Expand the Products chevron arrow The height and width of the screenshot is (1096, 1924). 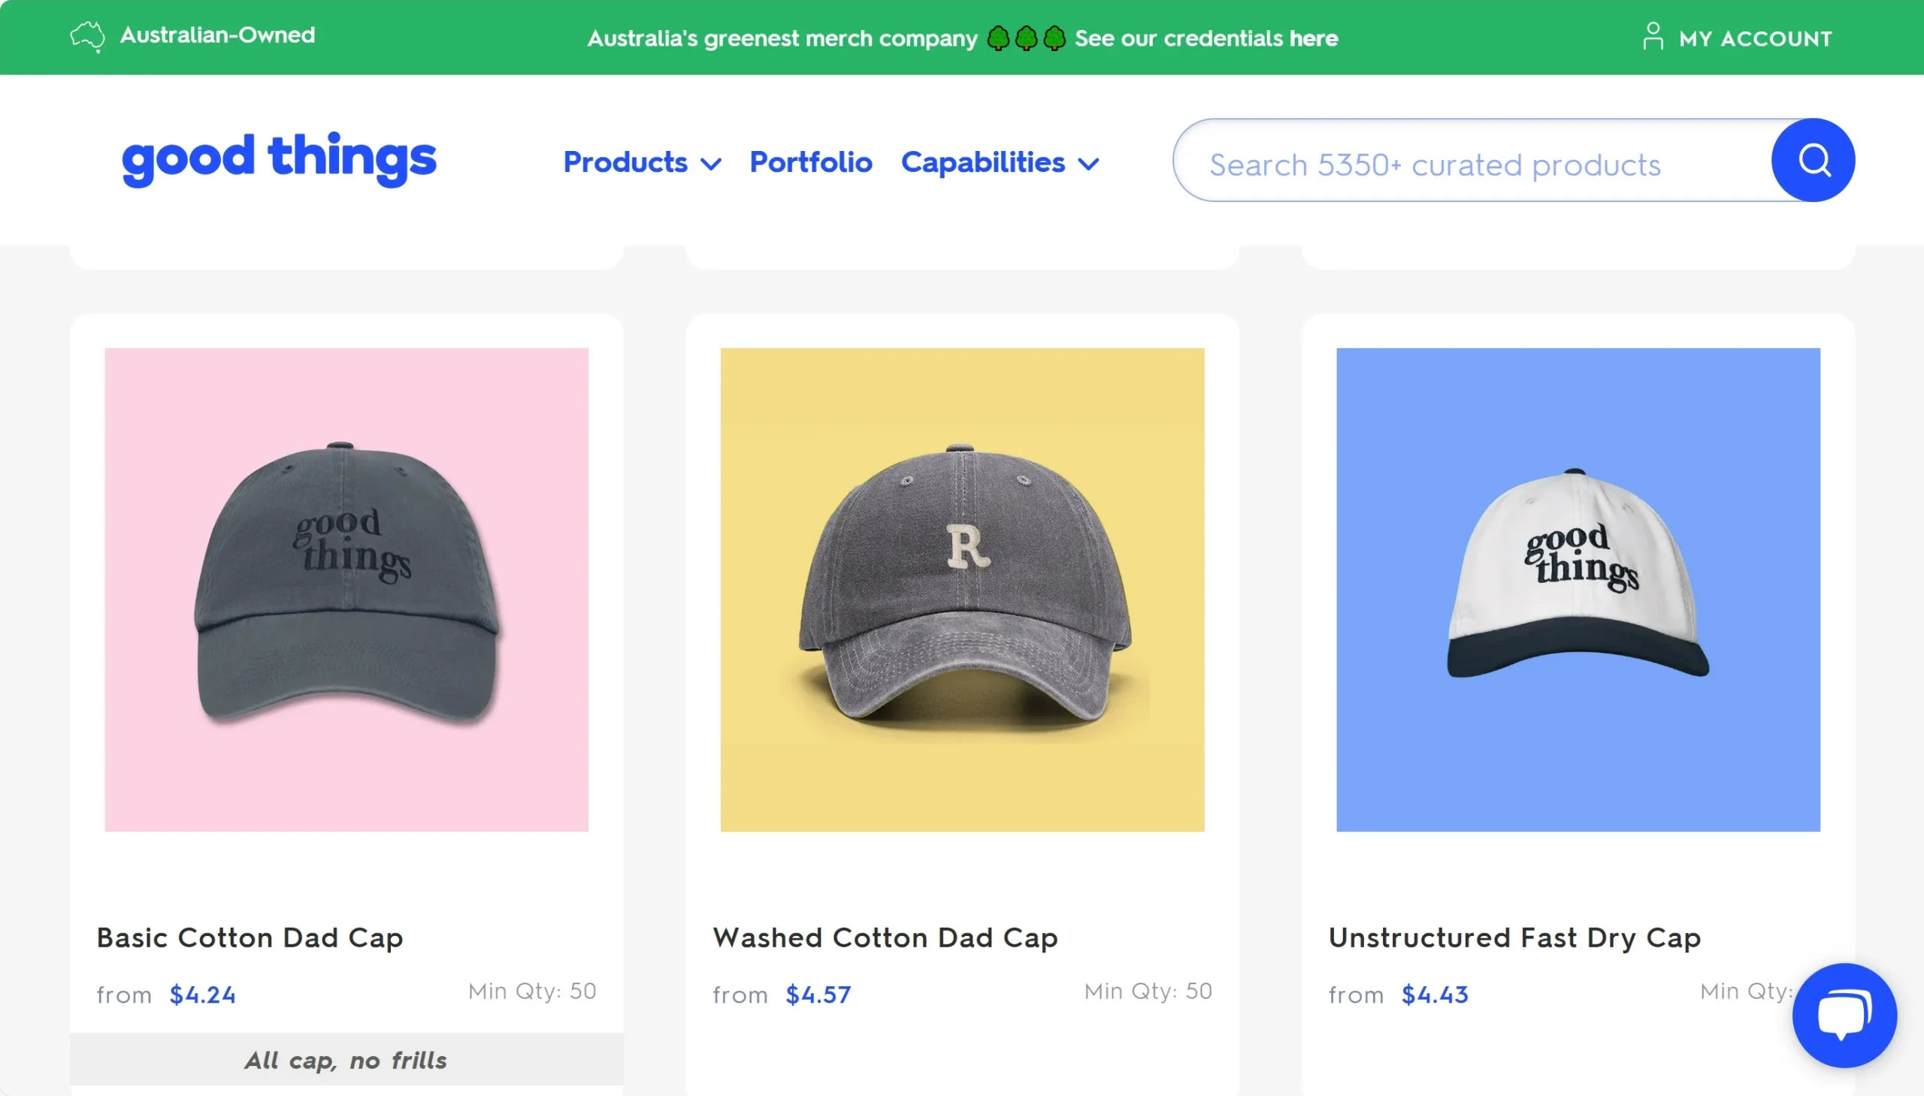pos(711,163)
